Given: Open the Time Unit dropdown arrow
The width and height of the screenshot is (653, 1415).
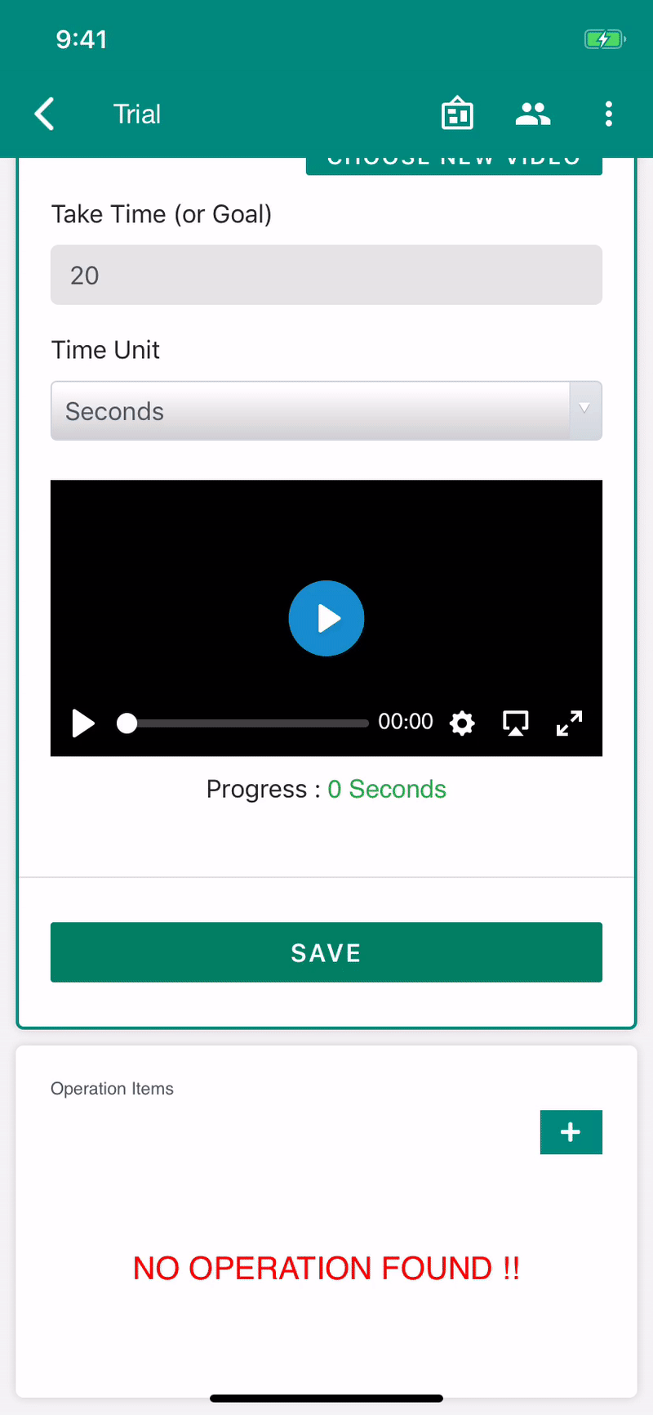Looking at the screenshot, I should (584, 409).
